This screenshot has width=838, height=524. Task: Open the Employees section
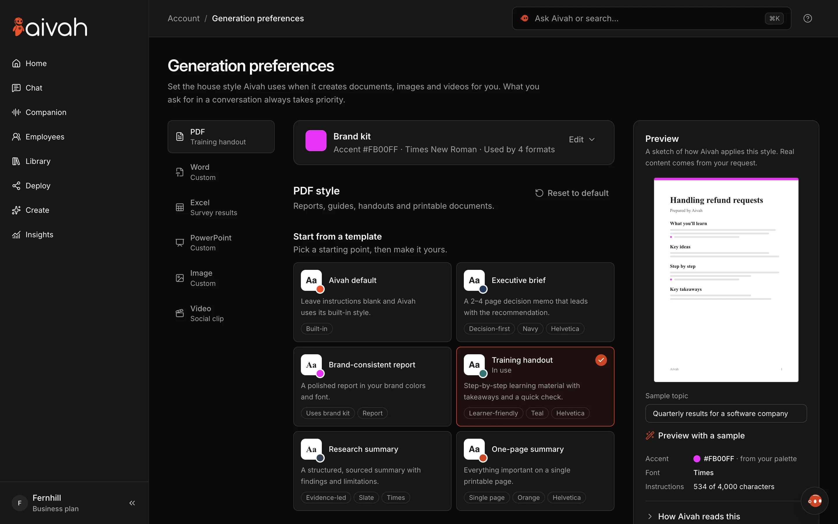click(38, 137)
